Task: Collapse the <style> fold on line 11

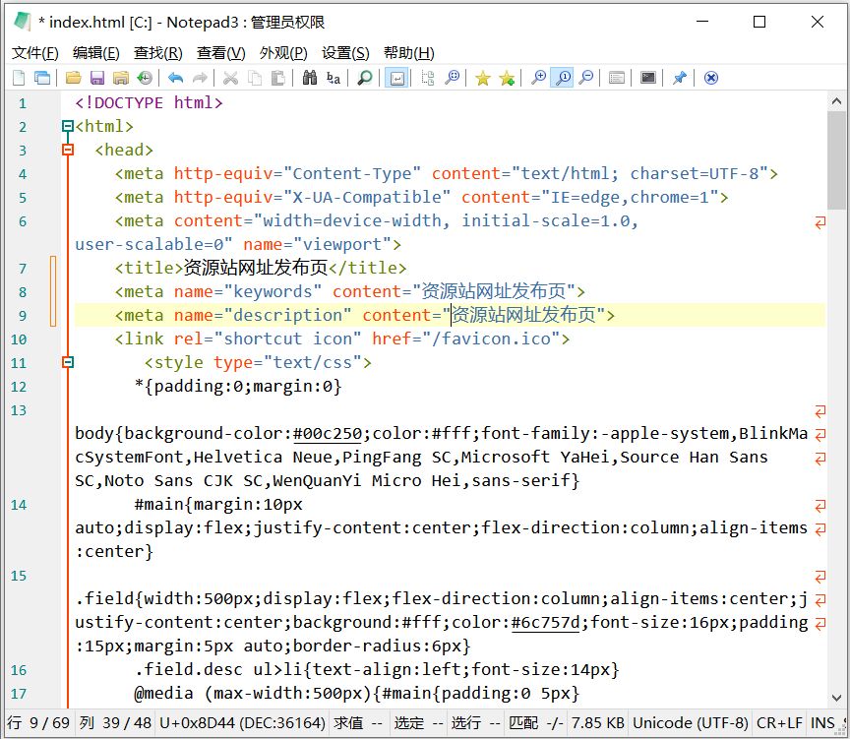Action: (68, 362)
